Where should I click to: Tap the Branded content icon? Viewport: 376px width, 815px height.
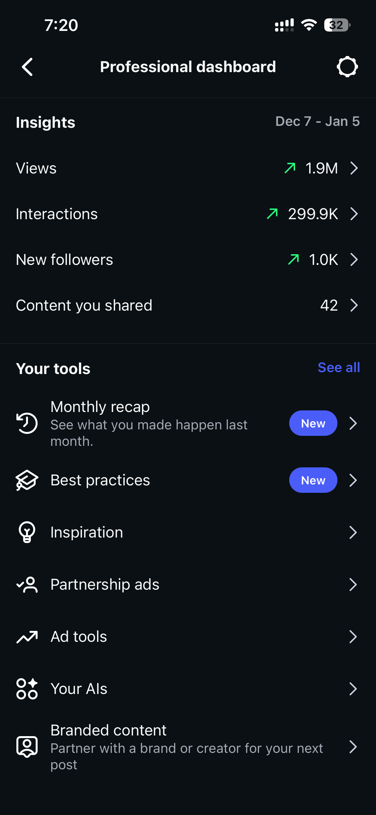pos(27,747)
